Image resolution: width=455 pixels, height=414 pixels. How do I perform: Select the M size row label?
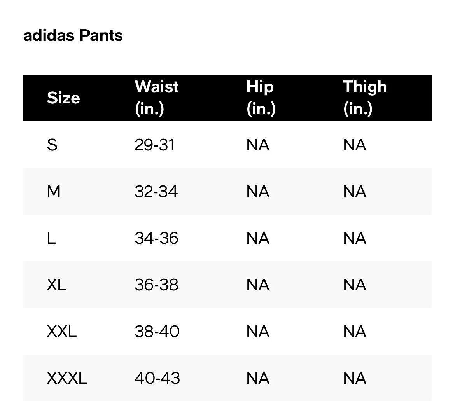[x=54, y=192]
